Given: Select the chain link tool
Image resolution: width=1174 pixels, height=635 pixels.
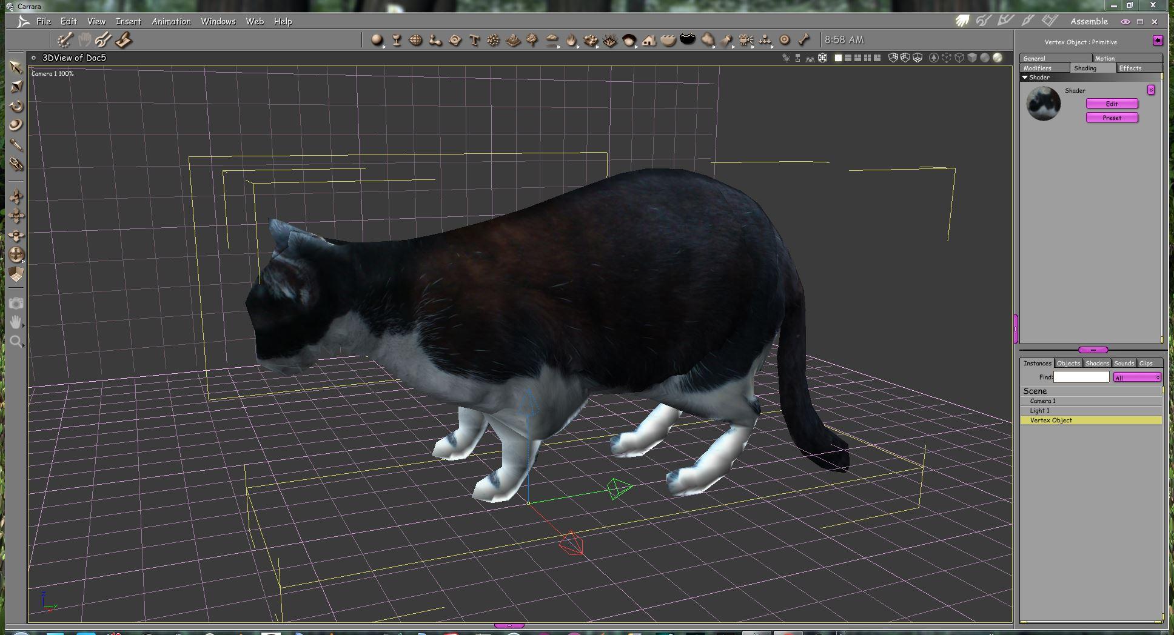Looking at the screenshot, I should pyautogui.click(x=16, y=164).
